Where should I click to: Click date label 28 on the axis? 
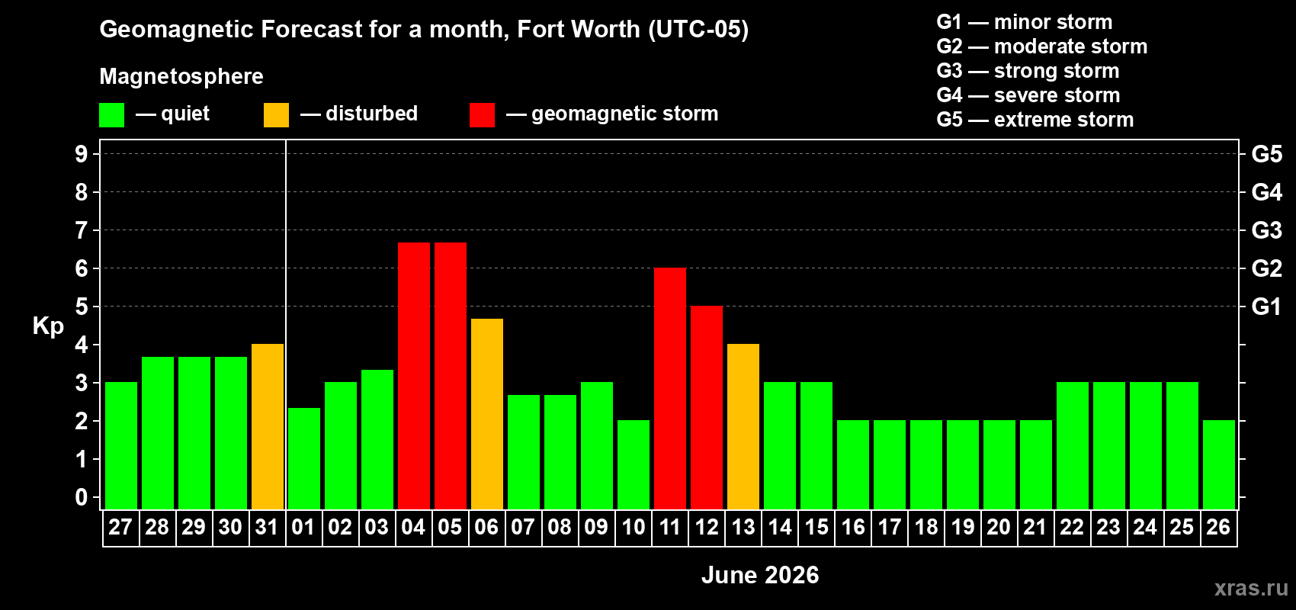[x=157, y=527]
